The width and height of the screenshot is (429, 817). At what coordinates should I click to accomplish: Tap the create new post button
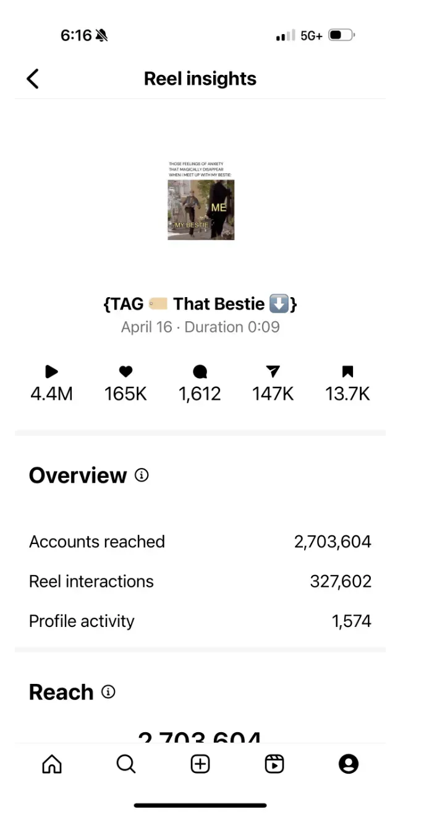[200, 764]
